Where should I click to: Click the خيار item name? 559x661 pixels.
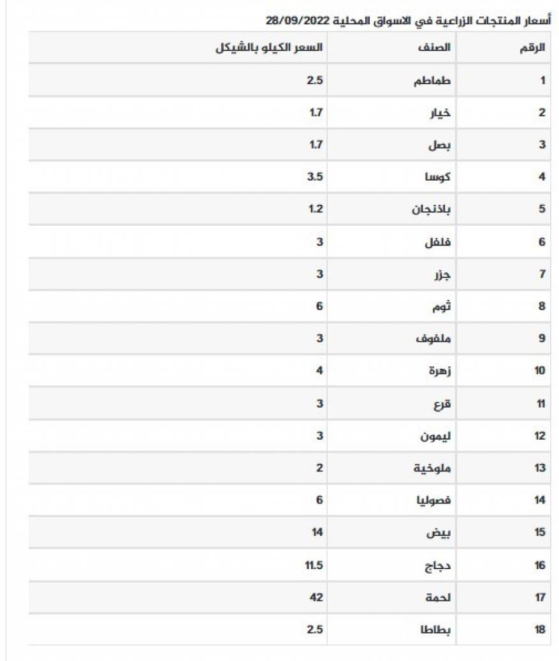[439, 113]
